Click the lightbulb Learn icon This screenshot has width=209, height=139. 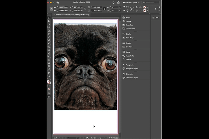tap(114, 2)
